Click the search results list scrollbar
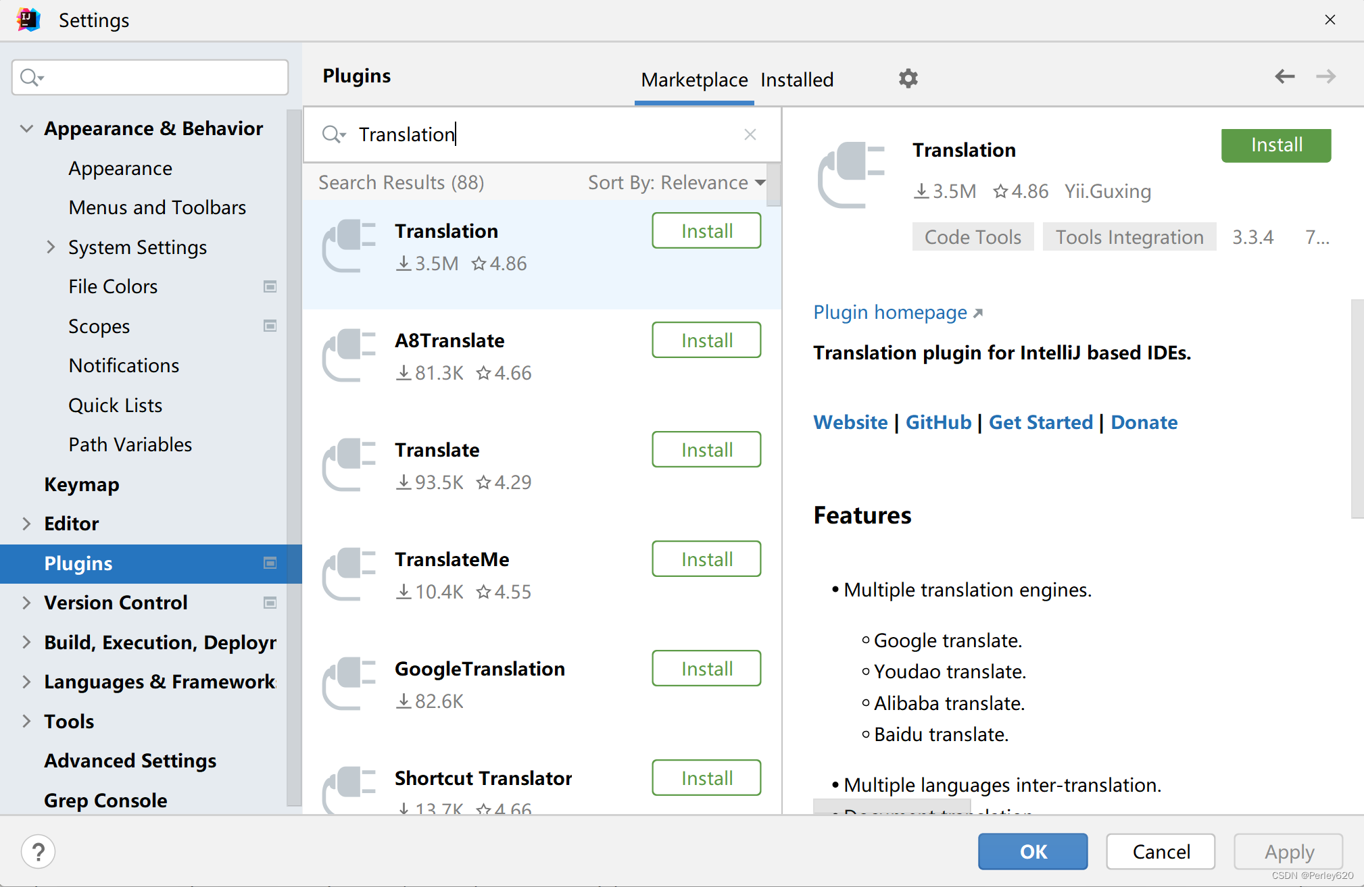1364x887 pixels. click(774, 184)
